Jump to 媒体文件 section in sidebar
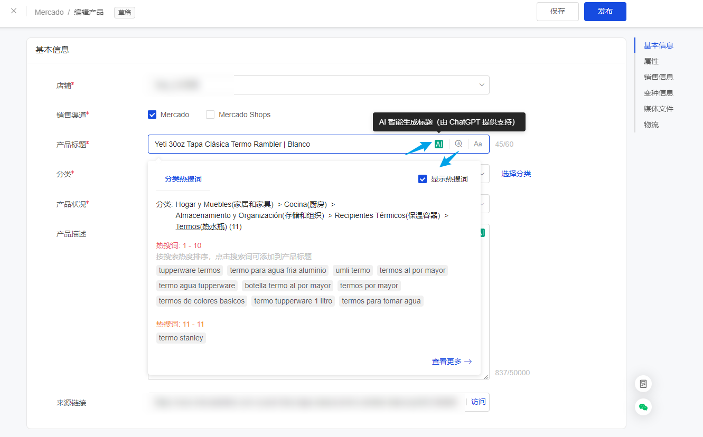The image size is (703, 437). click(659, 109)
